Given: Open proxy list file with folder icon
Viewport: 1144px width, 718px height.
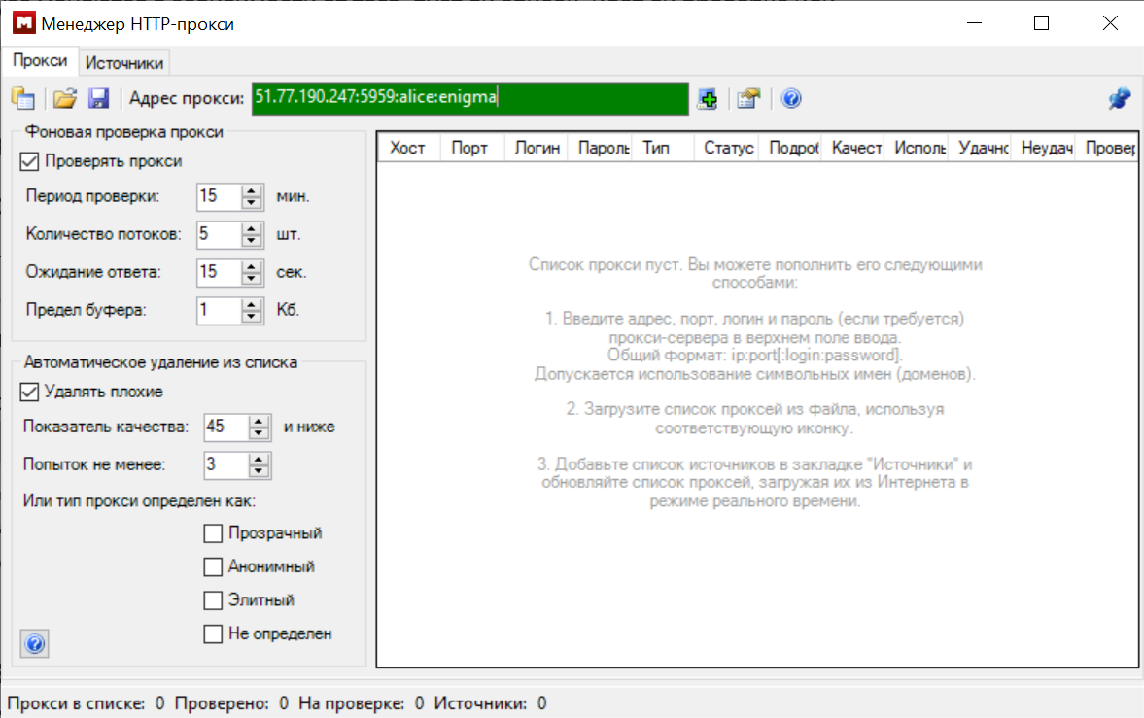Looking at the screenshot, I should tap(64, 98).
